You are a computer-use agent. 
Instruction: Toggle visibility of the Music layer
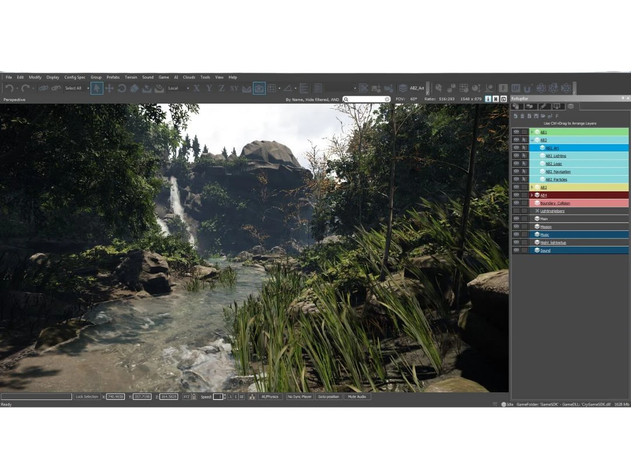click(x=516, y=235)
